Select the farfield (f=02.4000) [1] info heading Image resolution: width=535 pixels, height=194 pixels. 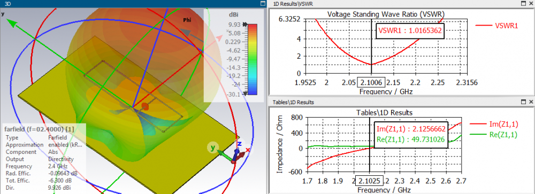coord(39,129)
